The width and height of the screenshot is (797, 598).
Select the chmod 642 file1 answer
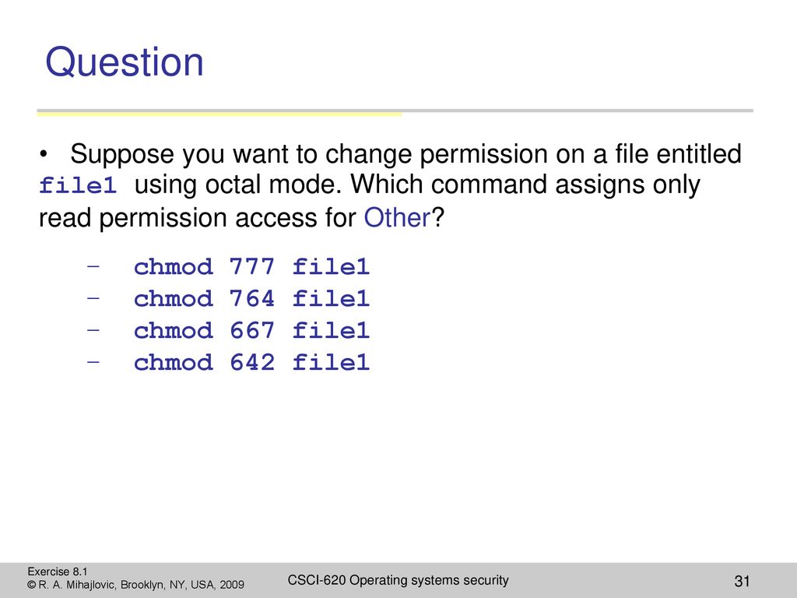click(251, 363)
